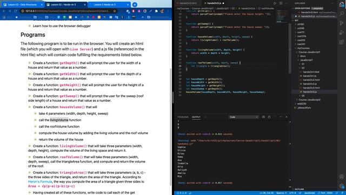Expand the docs folder
Image resolution: width=346 pixels, height=195 pixels.
click(303, 56)
